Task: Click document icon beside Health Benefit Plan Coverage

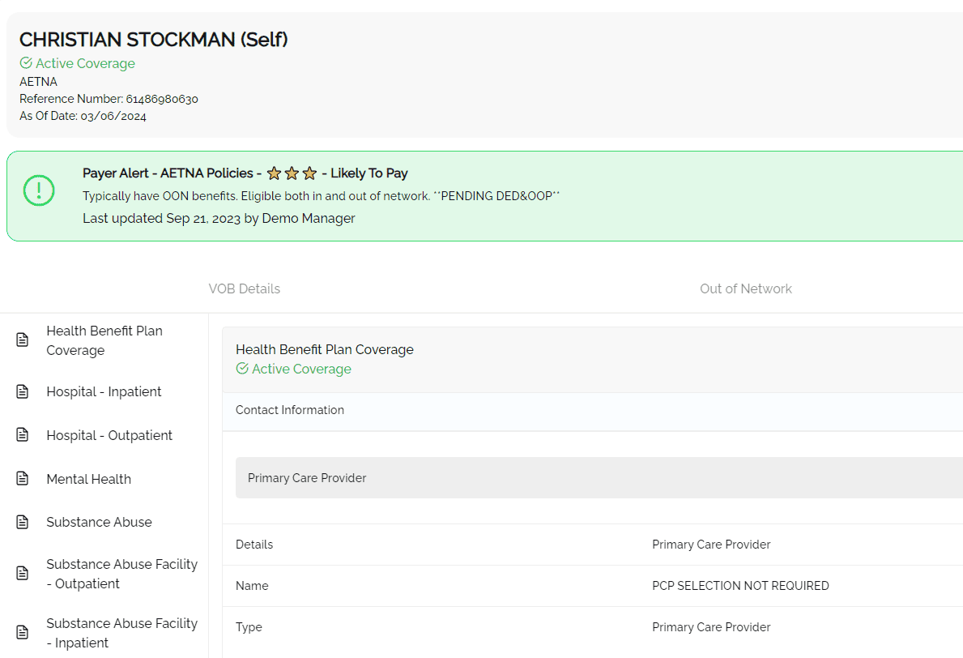Action: click(x=23, y=340)
